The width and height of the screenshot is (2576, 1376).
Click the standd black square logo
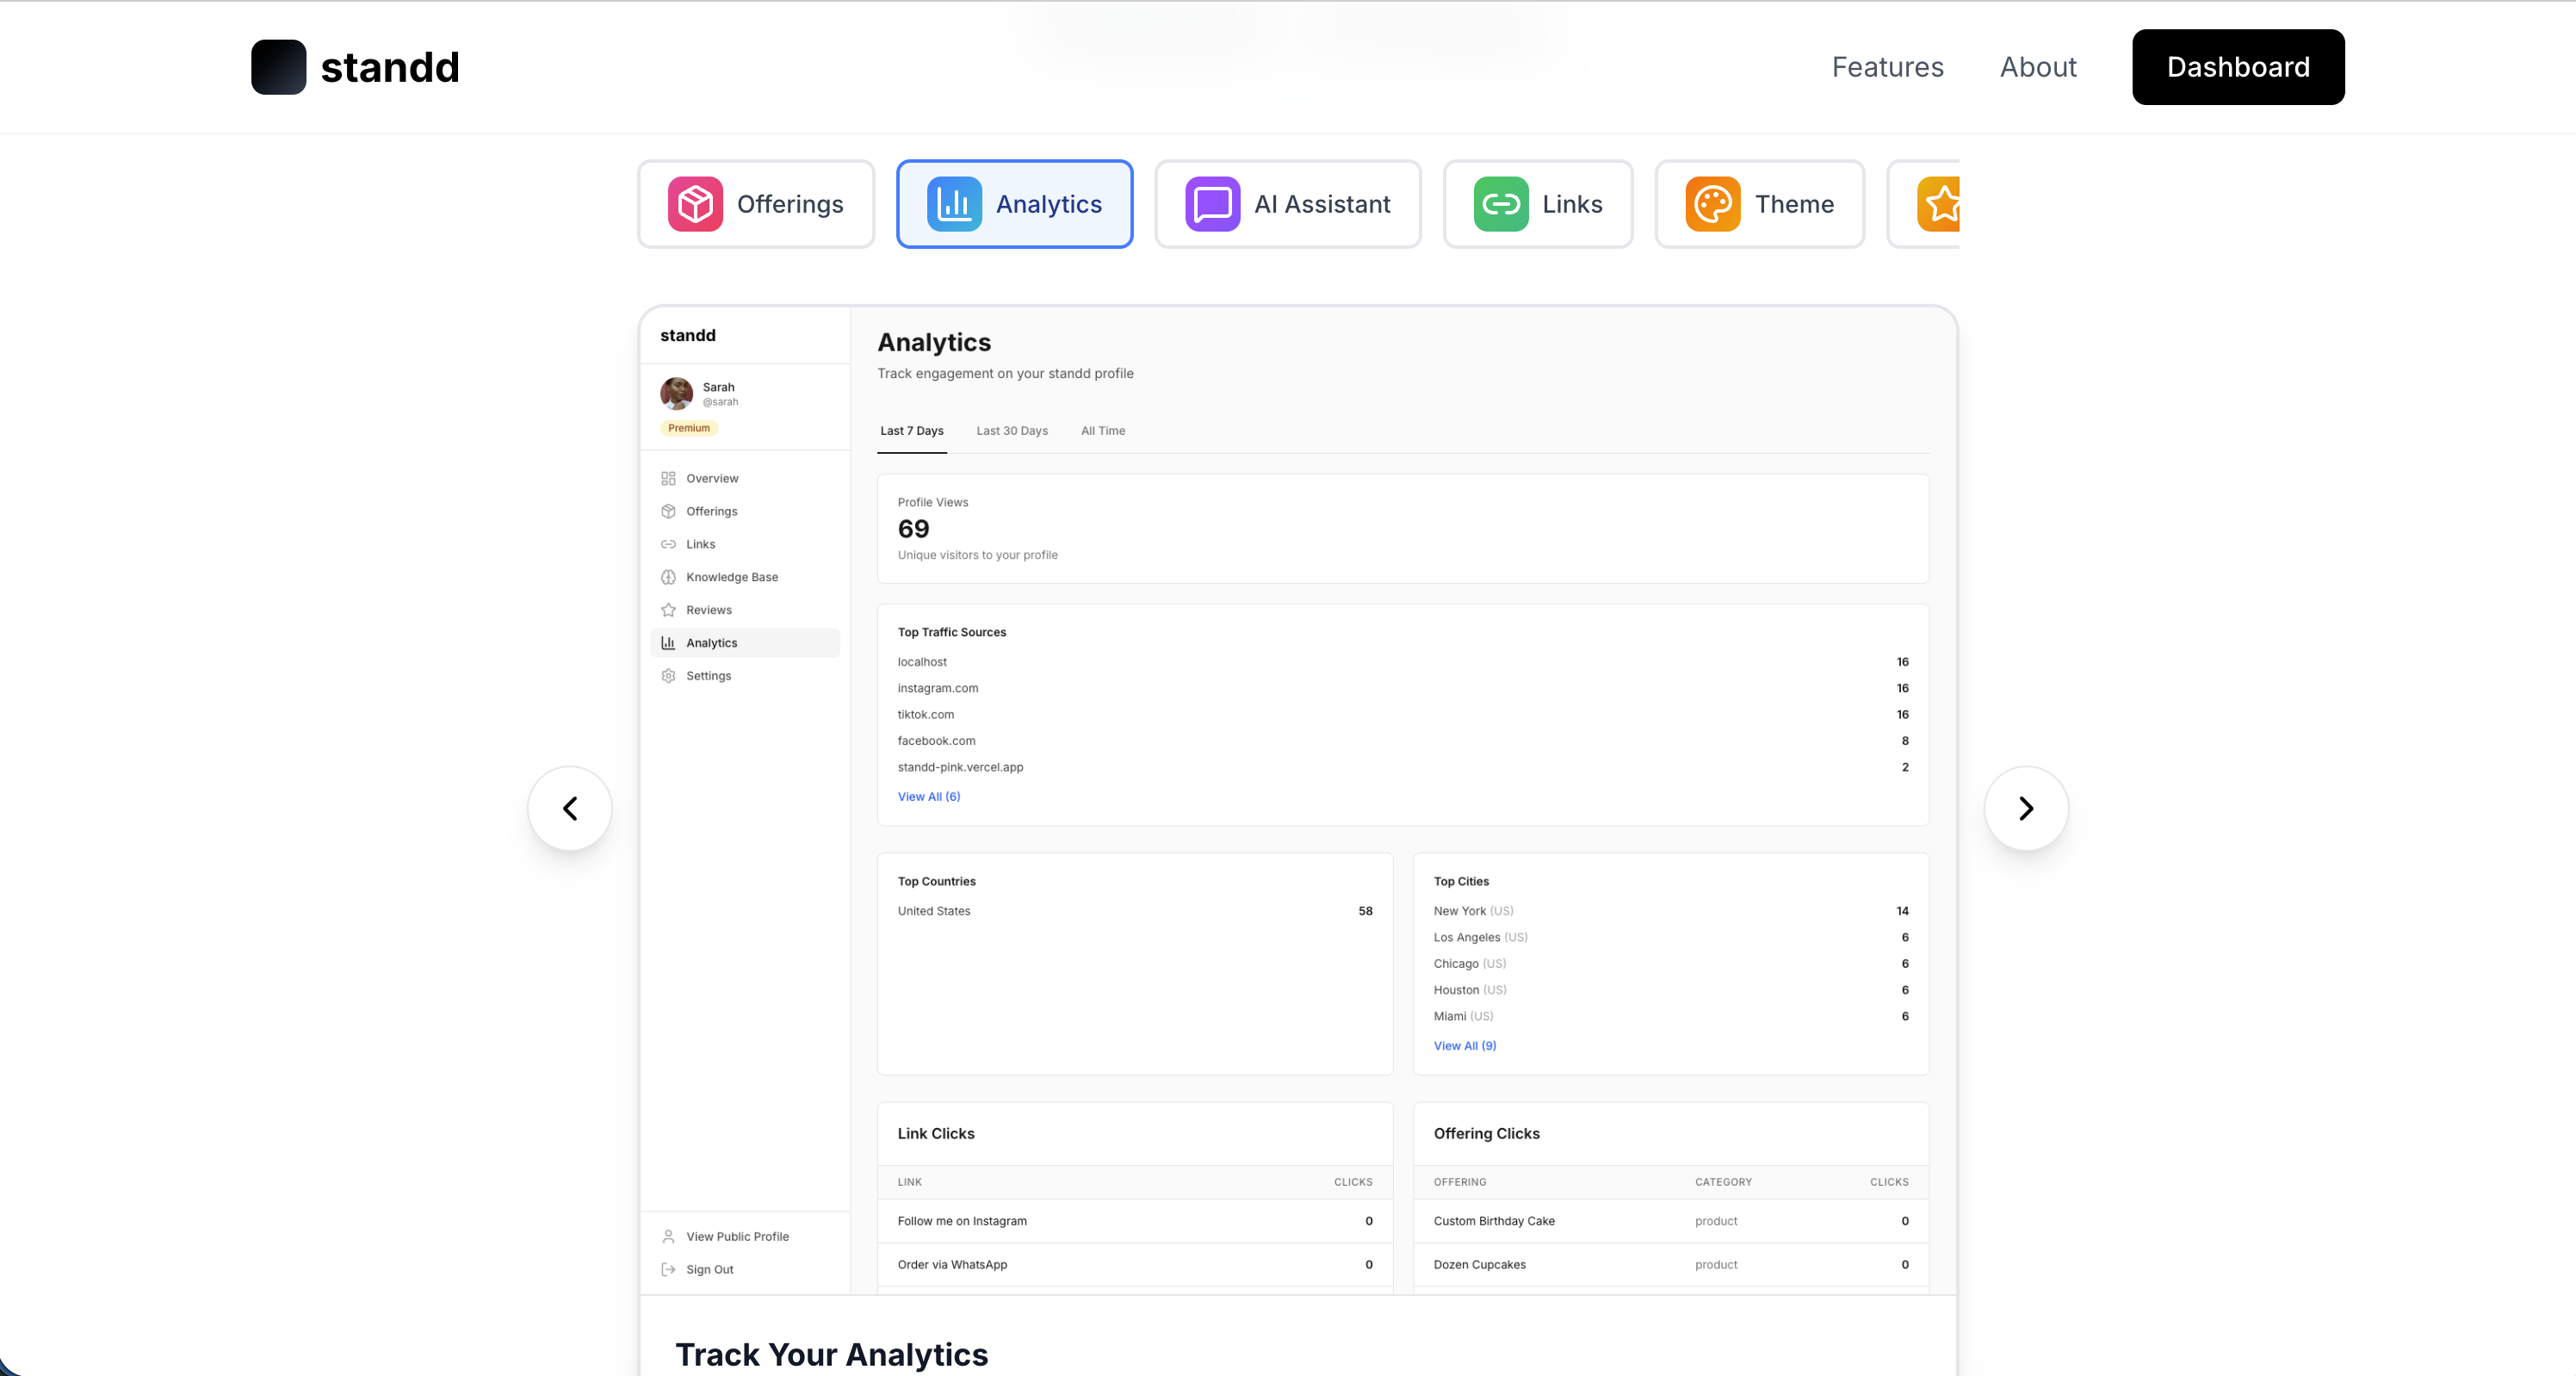[x=278, y=67]
